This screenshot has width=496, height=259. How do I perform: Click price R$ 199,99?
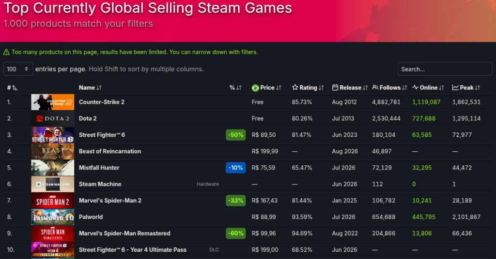(265, 151)
